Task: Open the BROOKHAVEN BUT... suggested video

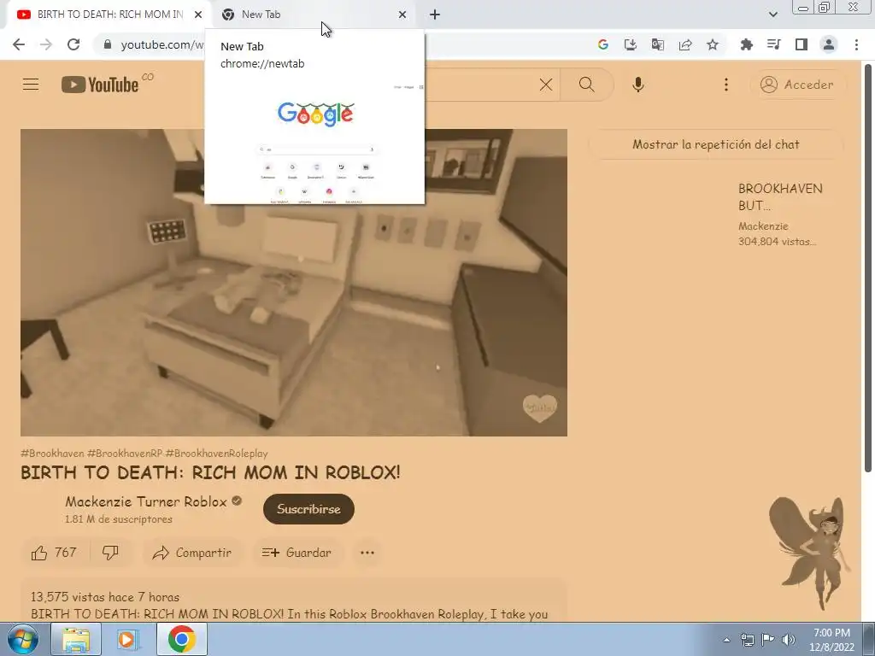Action: tap(780, 197)
